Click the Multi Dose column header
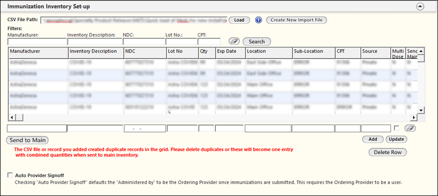 pyautogui.click(x=398, y=53)
